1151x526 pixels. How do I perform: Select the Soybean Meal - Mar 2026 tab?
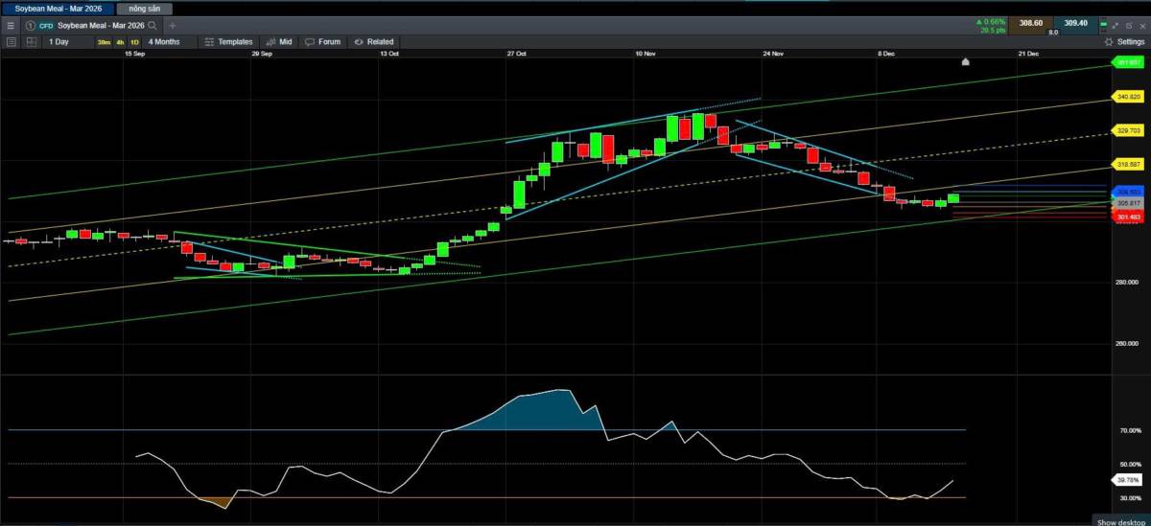[58, 8]
